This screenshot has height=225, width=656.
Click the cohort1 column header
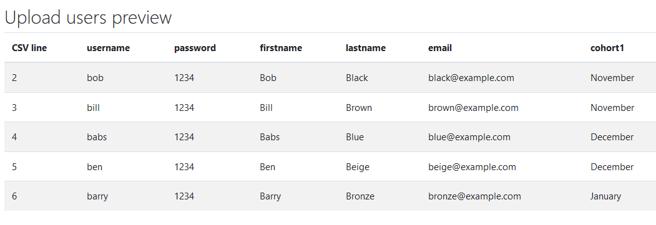pos(607,48)
